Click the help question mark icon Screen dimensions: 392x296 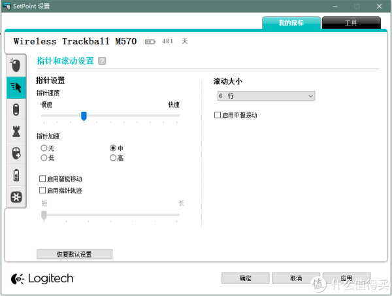102,61
